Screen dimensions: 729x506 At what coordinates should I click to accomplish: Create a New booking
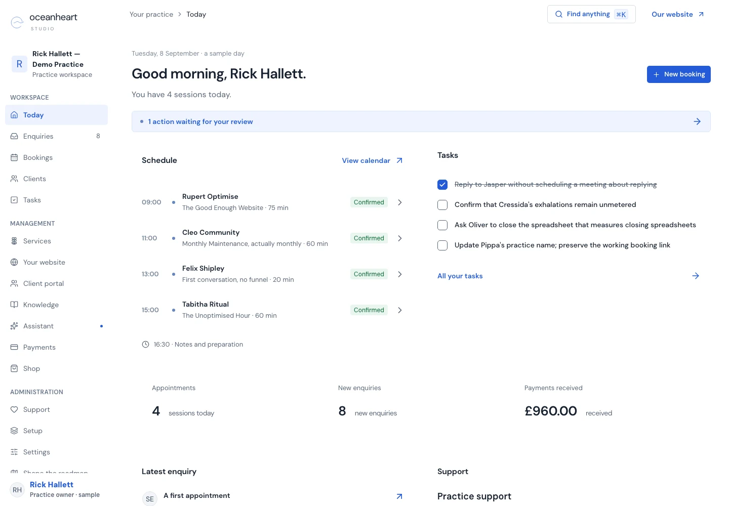pyautogui.click(x=679, y=74)
